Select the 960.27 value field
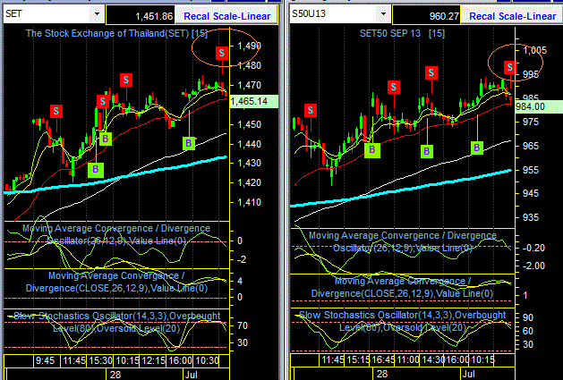 pyautogui.click(x=426, y=15)
